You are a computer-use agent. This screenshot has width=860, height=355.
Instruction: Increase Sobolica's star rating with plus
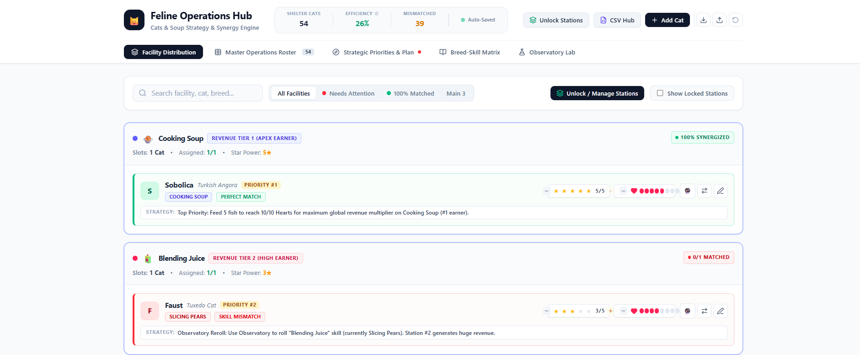coord(610,191)
